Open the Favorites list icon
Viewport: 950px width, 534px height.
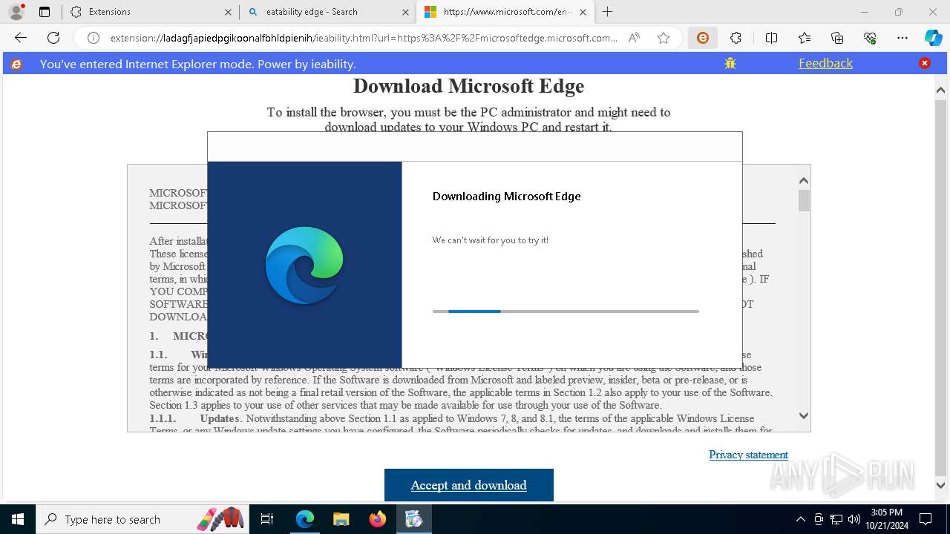pyautogui.click(x=805, y=38)
